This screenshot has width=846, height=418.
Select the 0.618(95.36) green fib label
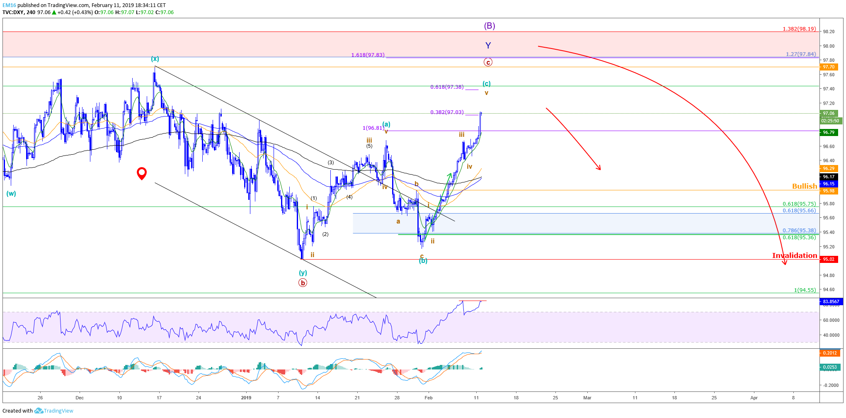pyautogui.click(x=799, y=238)
